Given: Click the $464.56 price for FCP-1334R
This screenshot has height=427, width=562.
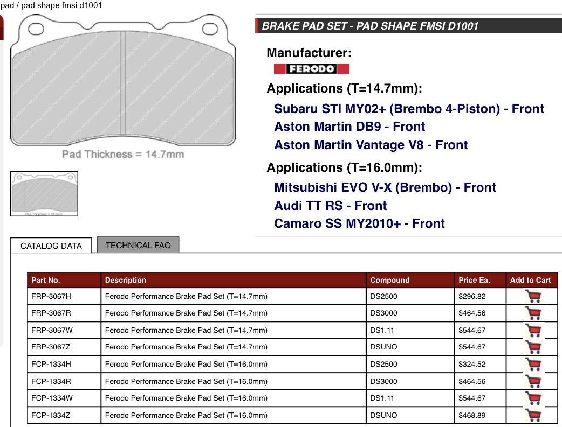Looking at the screenshot, I should pyautogui.click(x=480, y=381).
